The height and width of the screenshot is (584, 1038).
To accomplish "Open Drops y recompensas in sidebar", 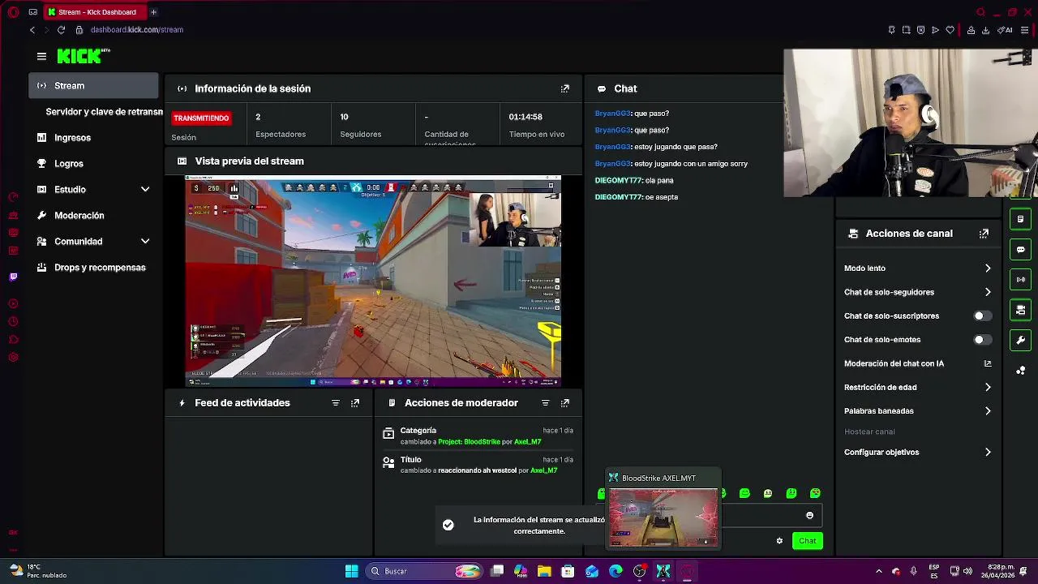I will click(93, 268).
